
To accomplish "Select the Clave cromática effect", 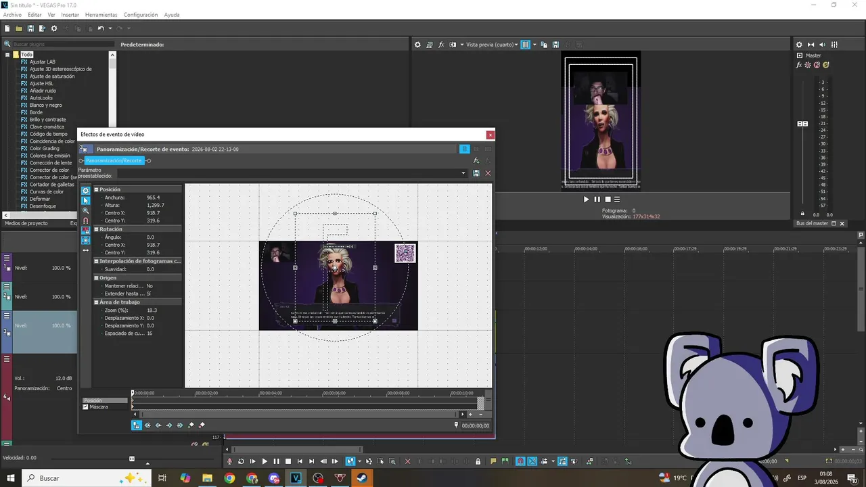I will click(47, 126).
